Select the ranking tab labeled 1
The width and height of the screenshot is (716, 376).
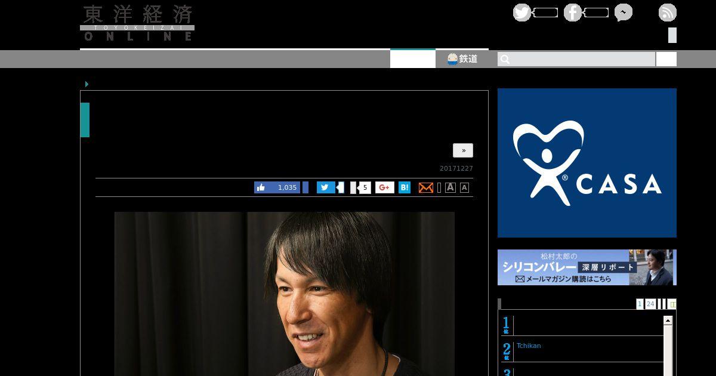pyautogui.click(x=640, y=304)
